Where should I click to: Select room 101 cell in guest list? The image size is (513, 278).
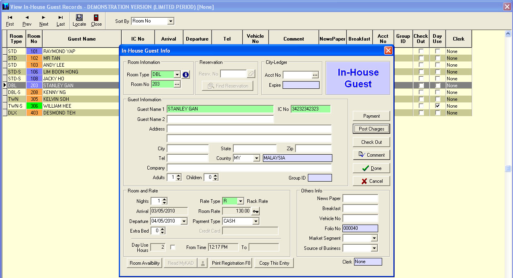34,51
